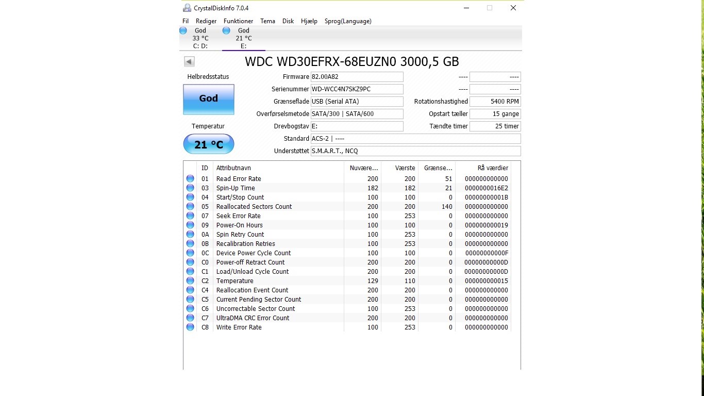Click the Firmware field 82.00A82

(x=357, y=77)
